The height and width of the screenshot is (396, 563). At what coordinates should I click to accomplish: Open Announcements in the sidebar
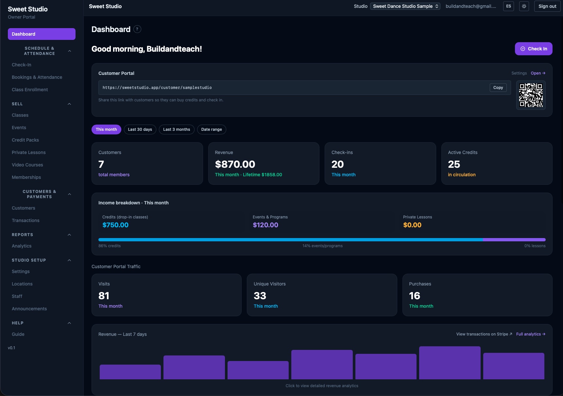click(x=42, y=309)
